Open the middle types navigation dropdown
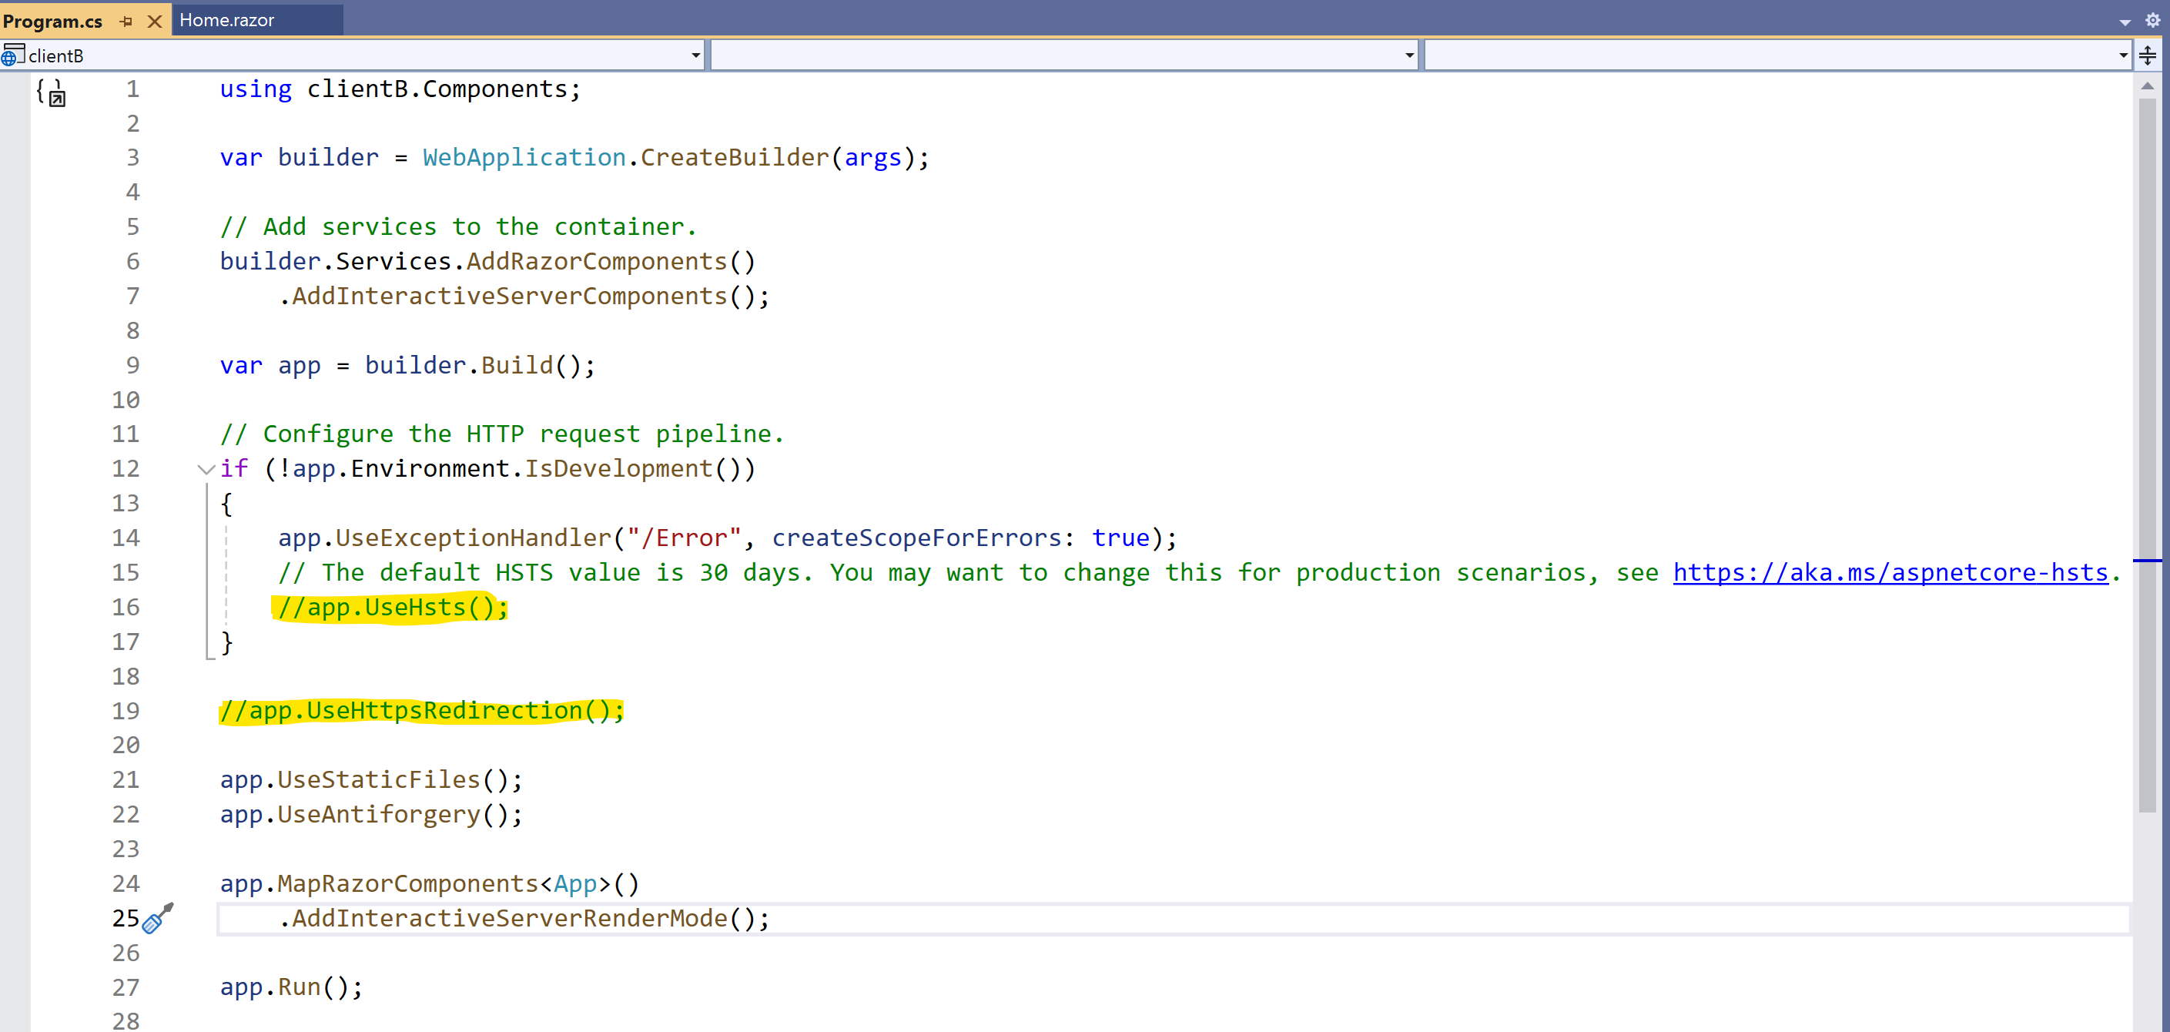Image resolution: width=2170 pixels, height=1032 pixels. [x=1409, y=55]
